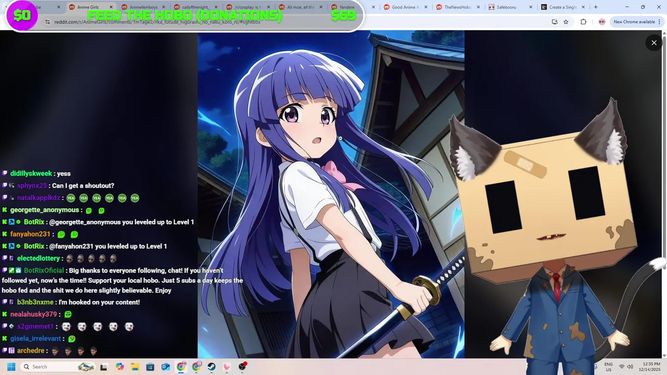Switch to the Animefemboys tab

pyautogui.click(x=143, y=7)
